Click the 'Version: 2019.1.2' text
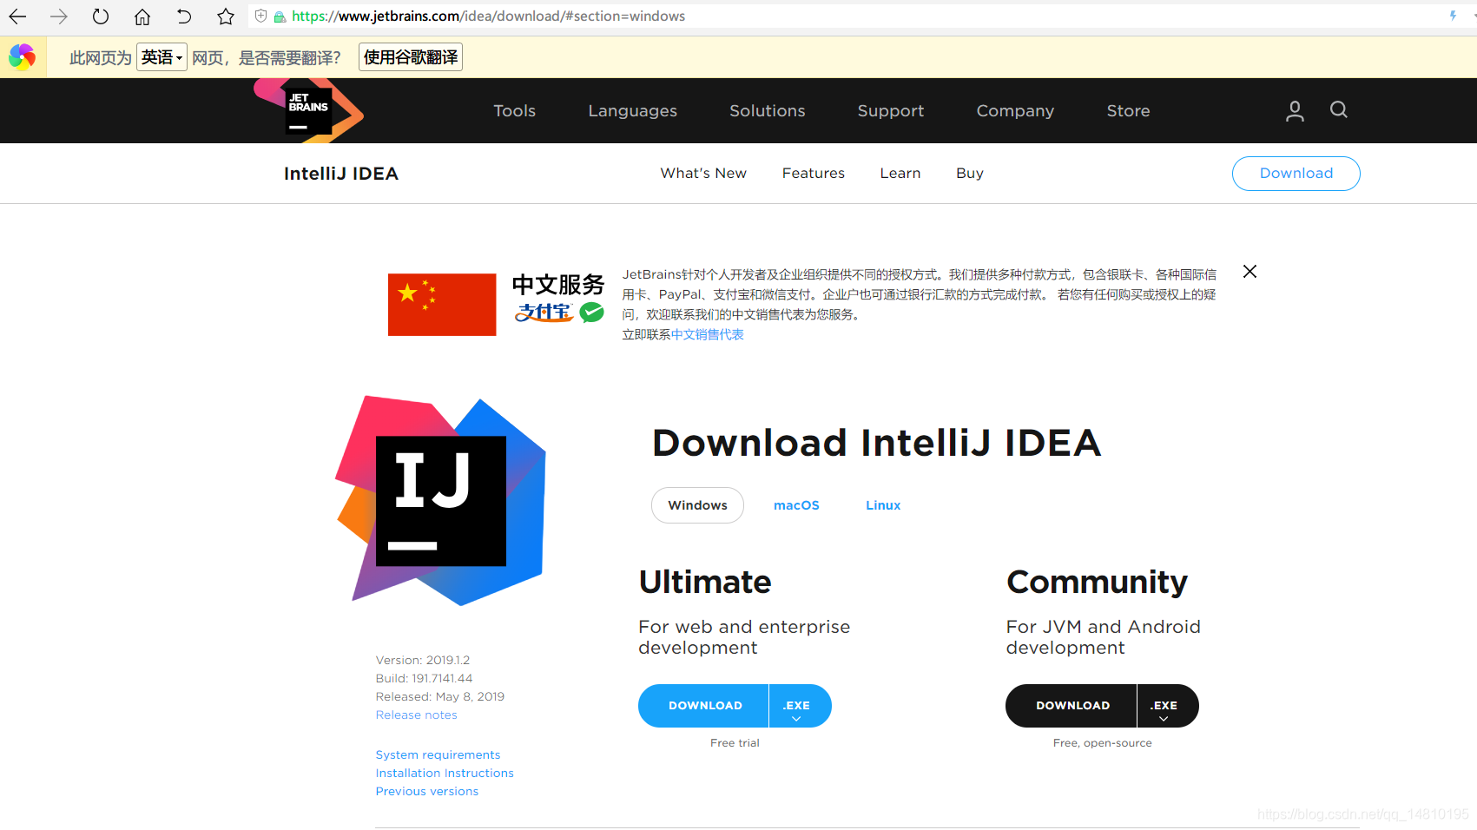The image size is (1477, 830). pyautogui.click(x=423, y=661)
